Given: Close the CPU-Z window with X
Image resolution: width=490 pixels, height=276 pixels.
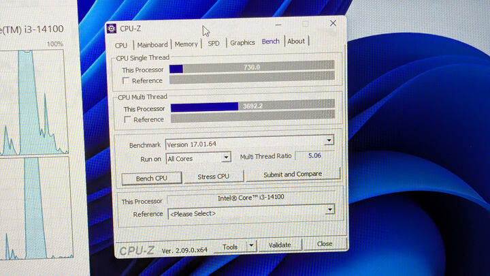Looking at the screenshot, I should (x=333, y=23).
